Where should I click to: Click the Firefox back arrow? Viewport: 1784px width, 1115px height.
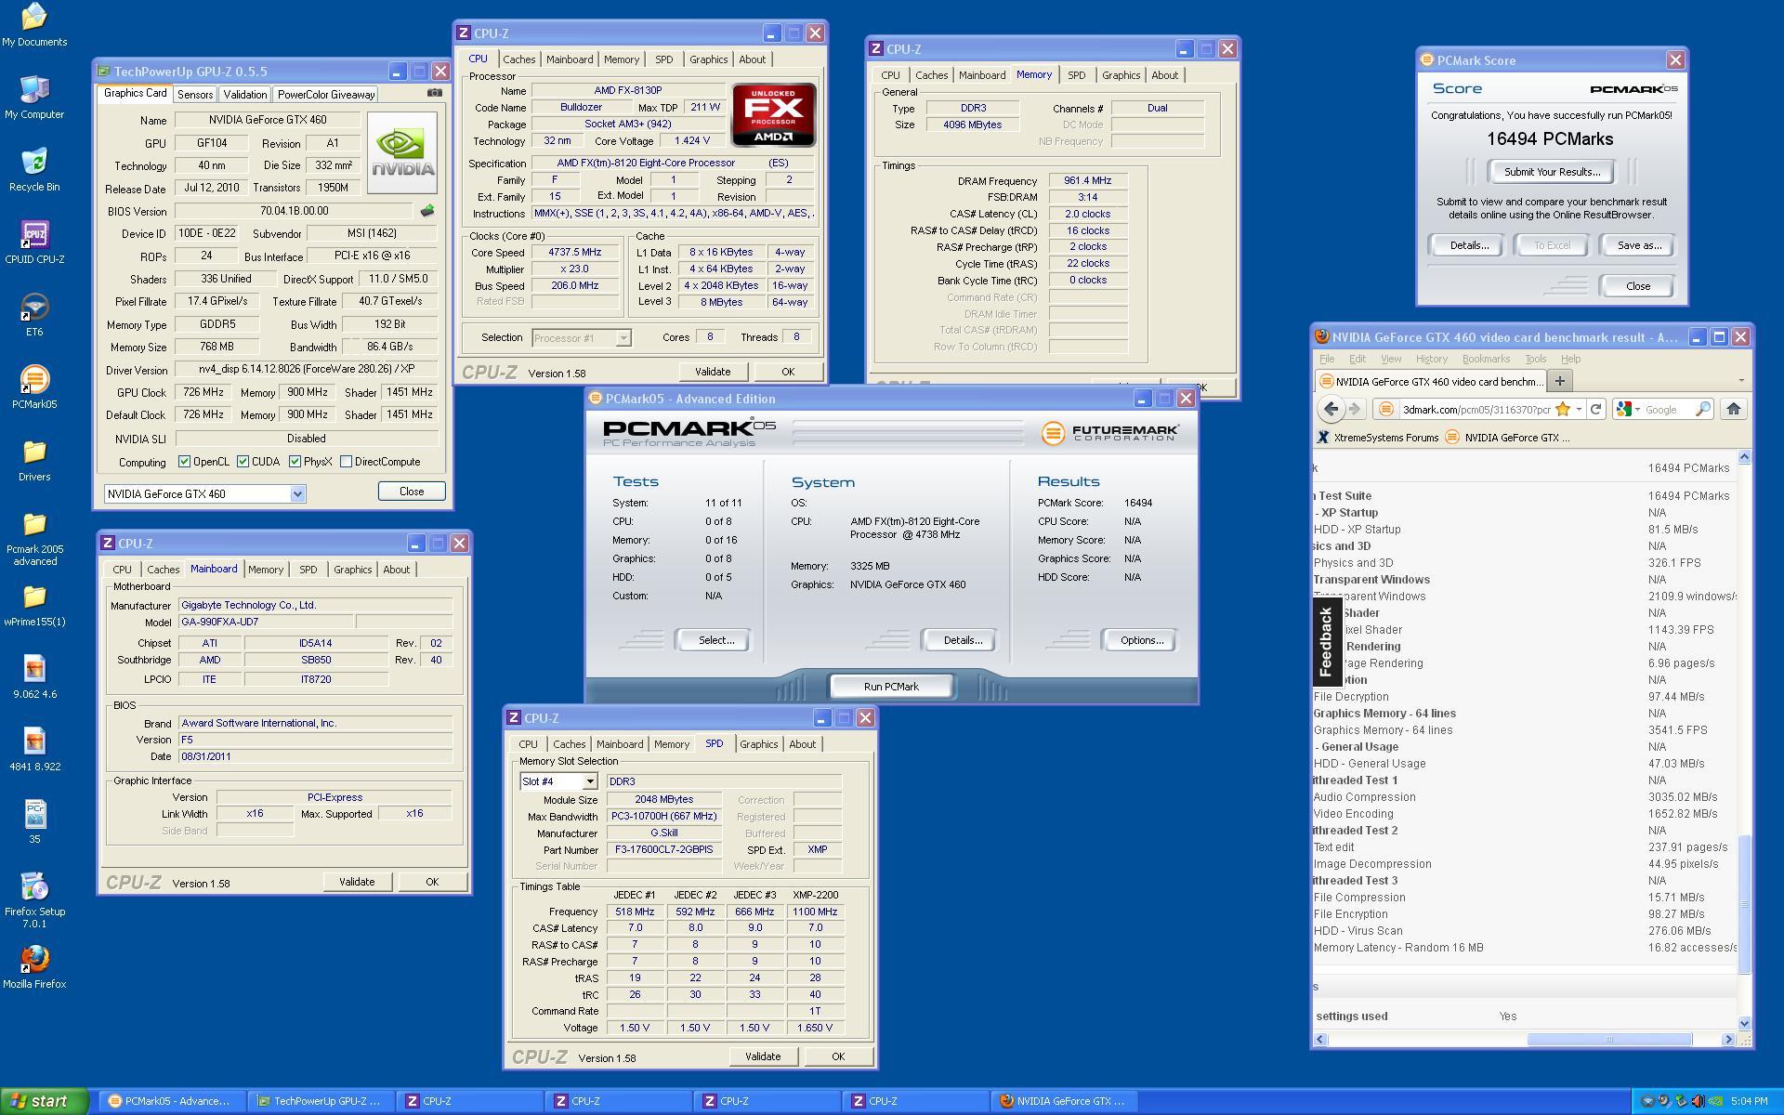tap(1331, 409)
